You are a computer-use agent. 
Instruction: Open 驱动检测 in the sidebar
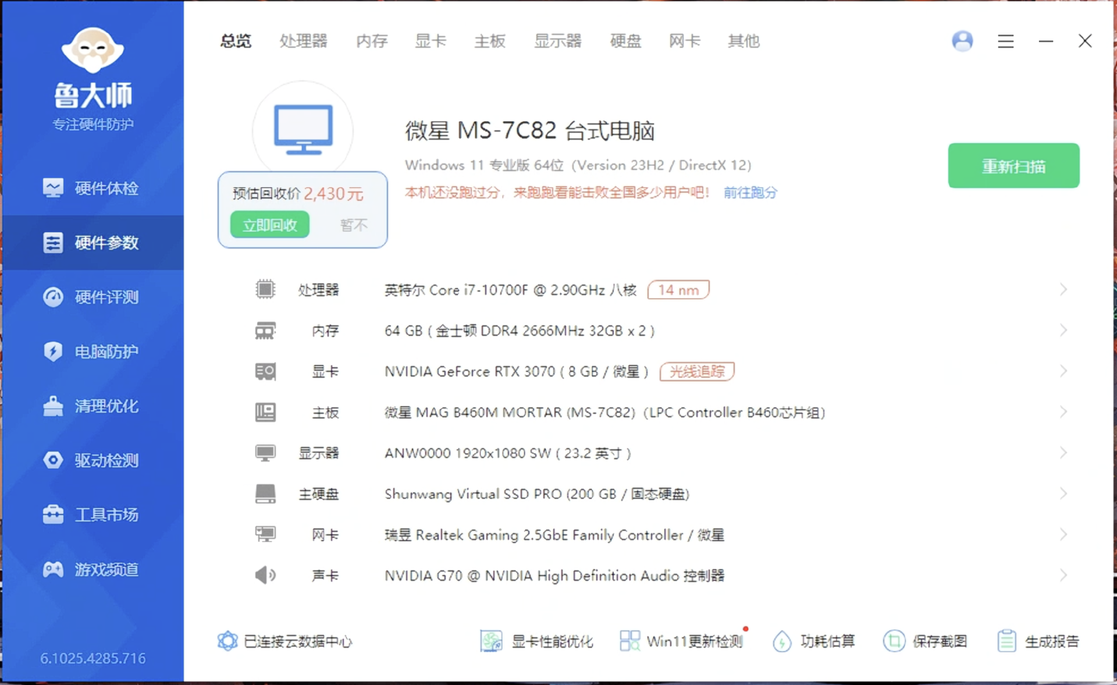92,460
